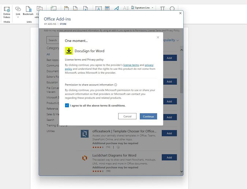
Task: Click the Text Box icon in ribbon
Action: (98, 8)
